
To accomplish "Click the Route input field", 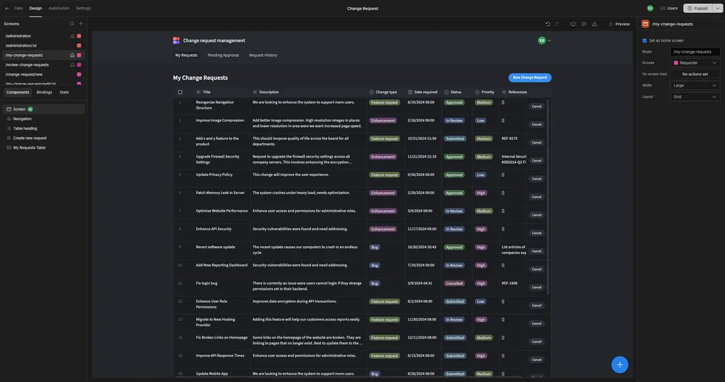I will [695, 51].
